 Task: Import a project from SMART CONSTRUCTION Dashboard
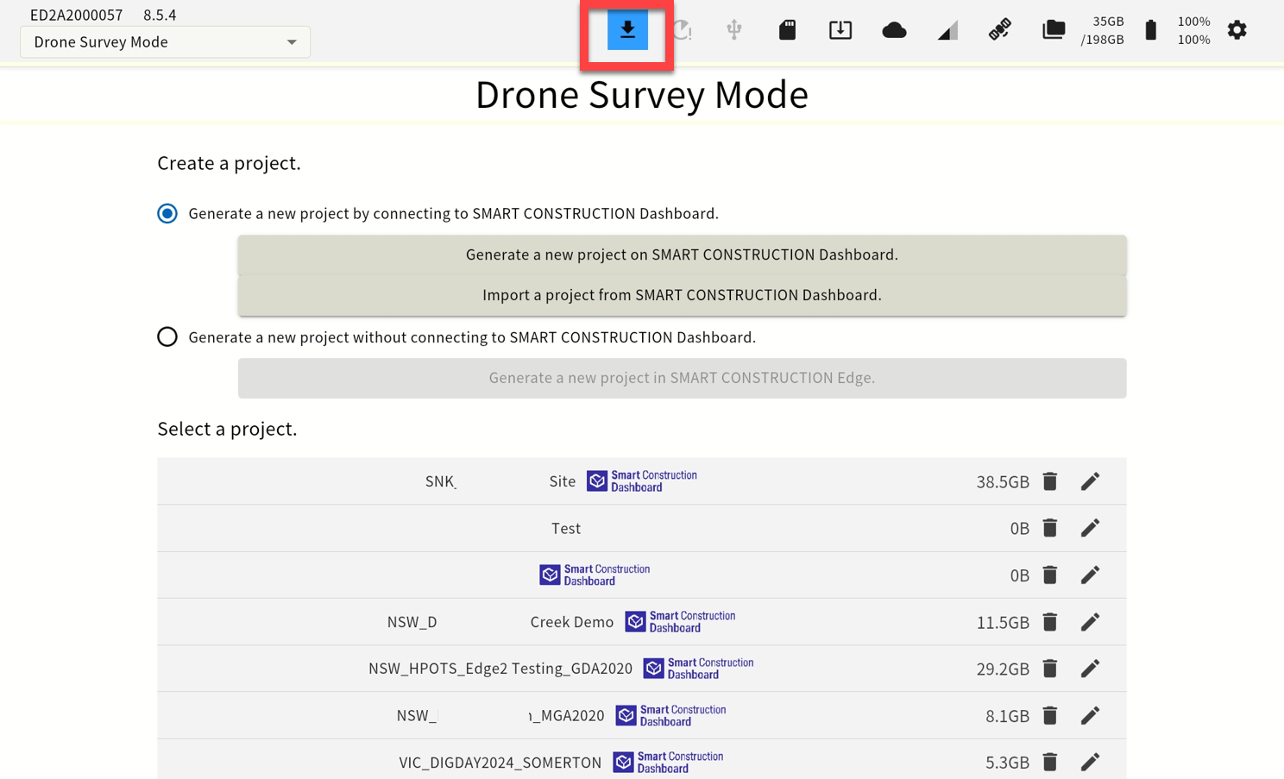[682, 295]
